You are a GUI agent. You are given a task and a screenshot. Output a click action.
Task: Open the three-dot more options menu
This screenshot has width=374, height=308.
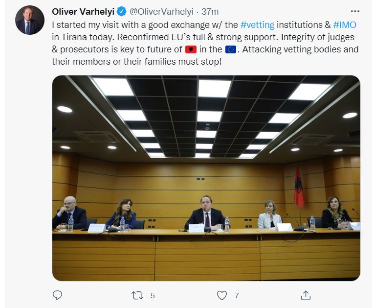(355, 11)
